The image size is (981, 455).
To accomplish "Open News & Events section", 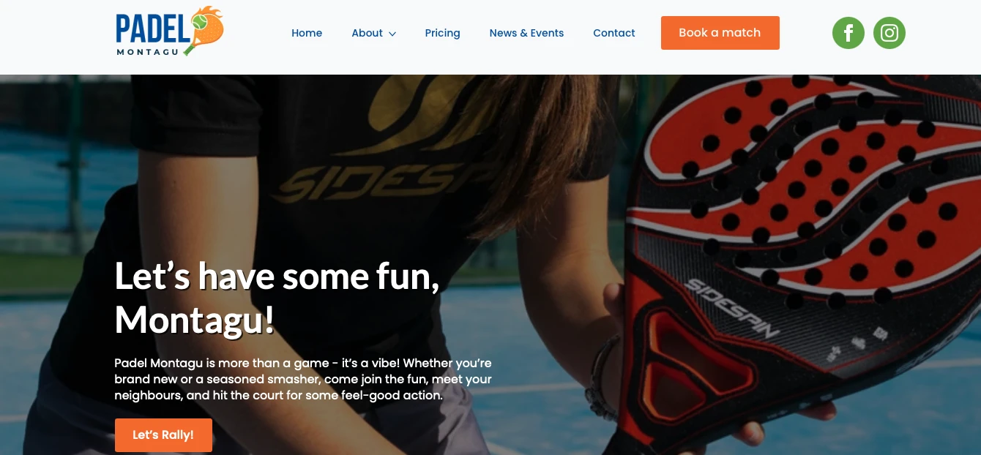I will pyautogui.click(x=526, y=33).
